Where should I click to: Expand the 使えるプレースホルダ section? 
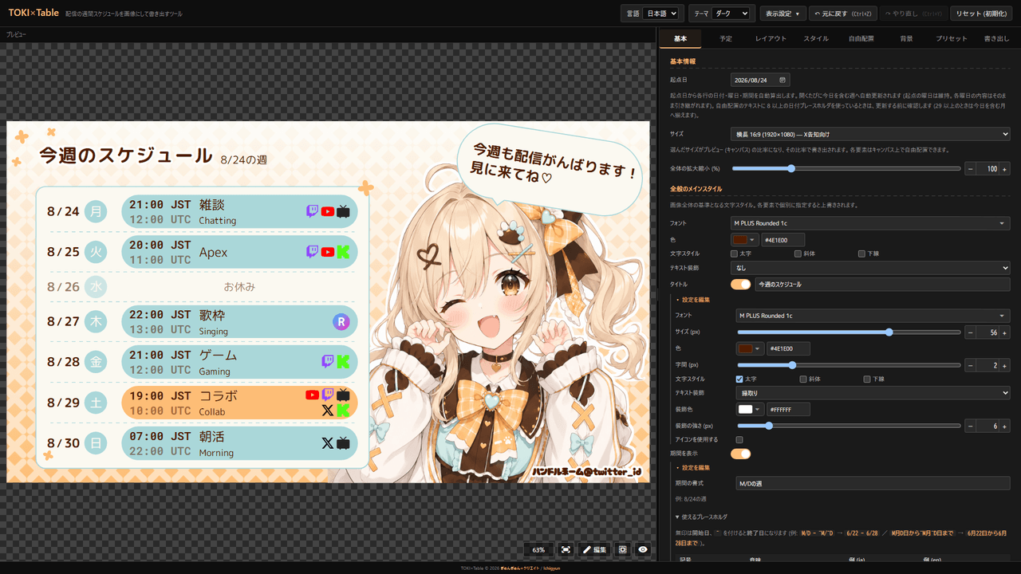(701, 517)
